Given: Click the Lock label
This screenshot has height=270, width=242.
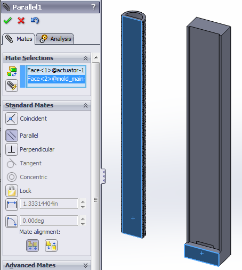Looking at the screenshot, I should click(x=26, y=191).
